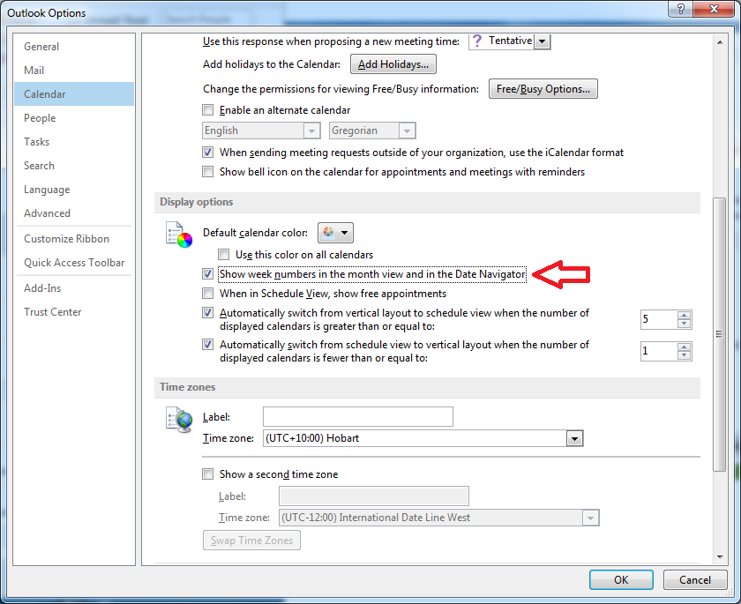Click the vertical scrollbar thumb
741x604 pixels.
(x=719, y=334)
